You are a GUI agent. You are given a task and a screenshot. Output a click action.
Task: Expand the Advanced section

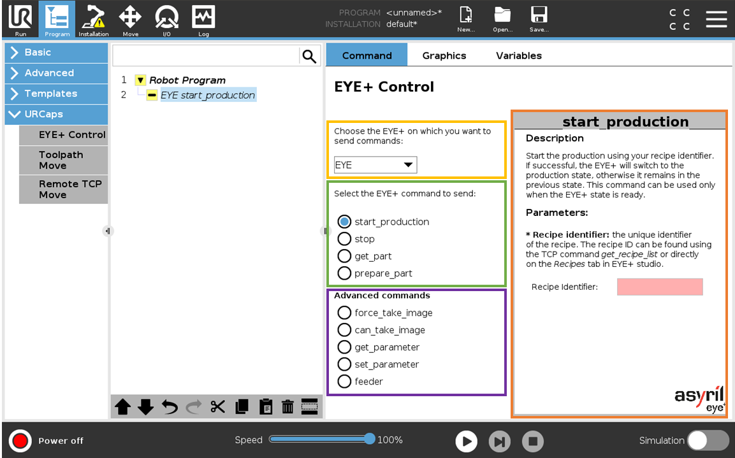(x=56, y=73)
